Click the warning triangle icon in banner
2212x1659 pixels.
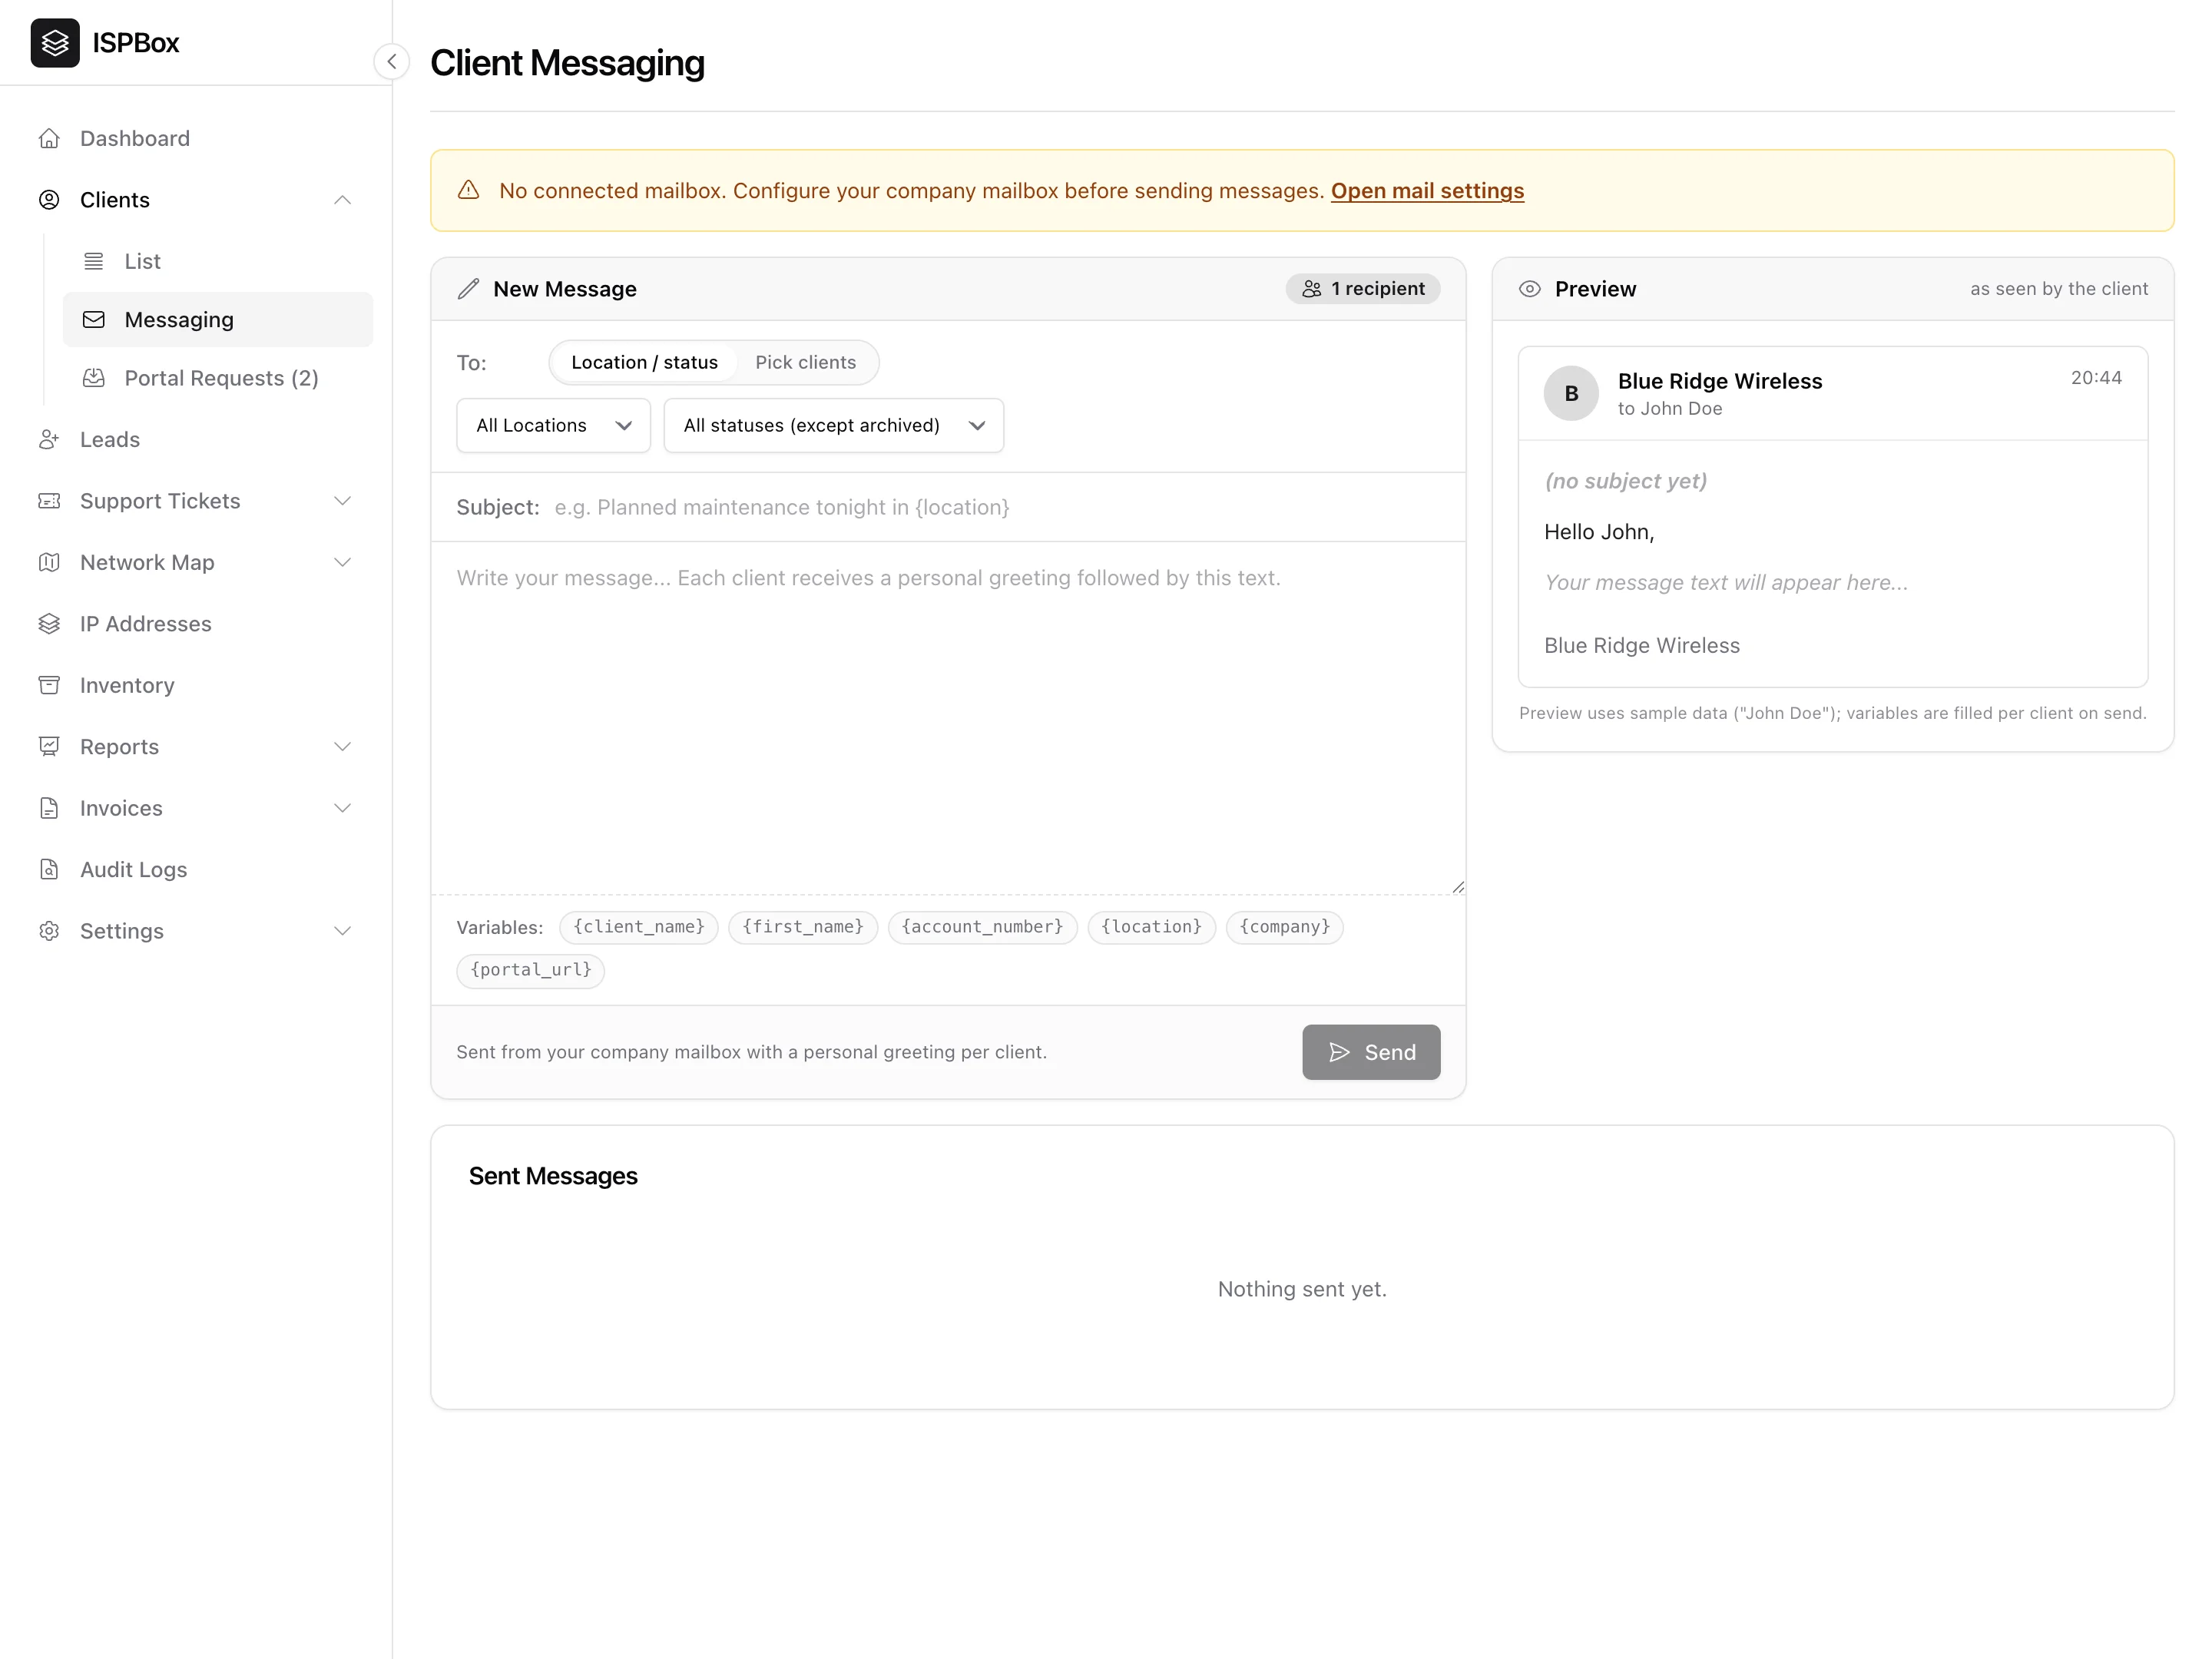[x=468, y=190]
